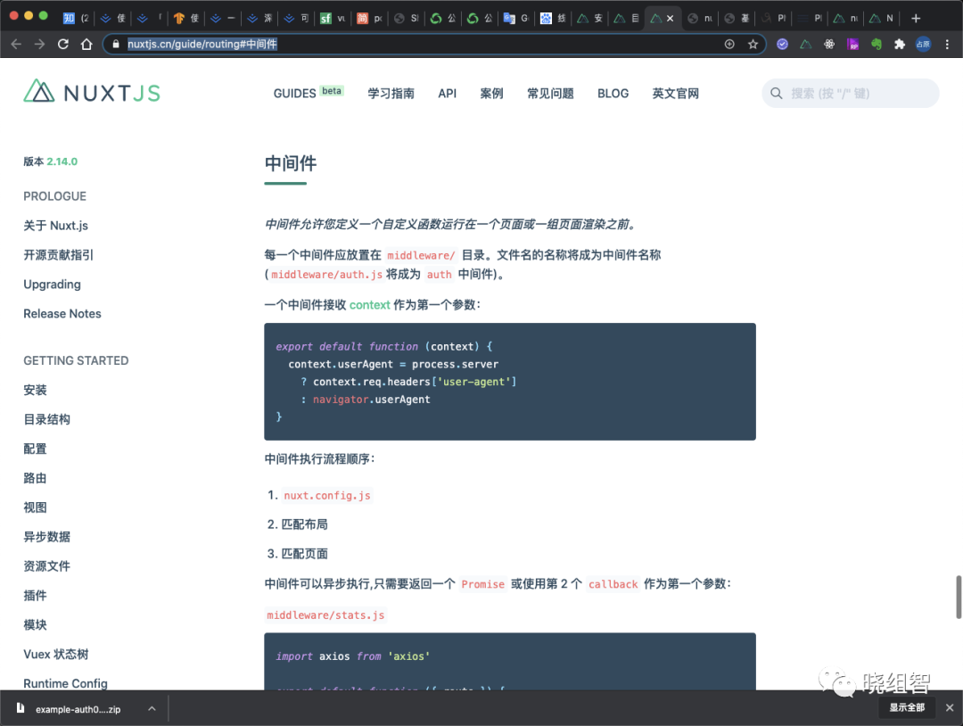Open 安装 sidebar page
Image resolution: width=963 pixels, height=726 pixels.
point(35,390)
